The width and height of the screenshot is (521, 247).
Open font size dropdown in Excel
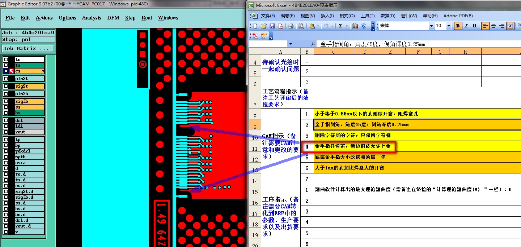(x=449, y=26)
